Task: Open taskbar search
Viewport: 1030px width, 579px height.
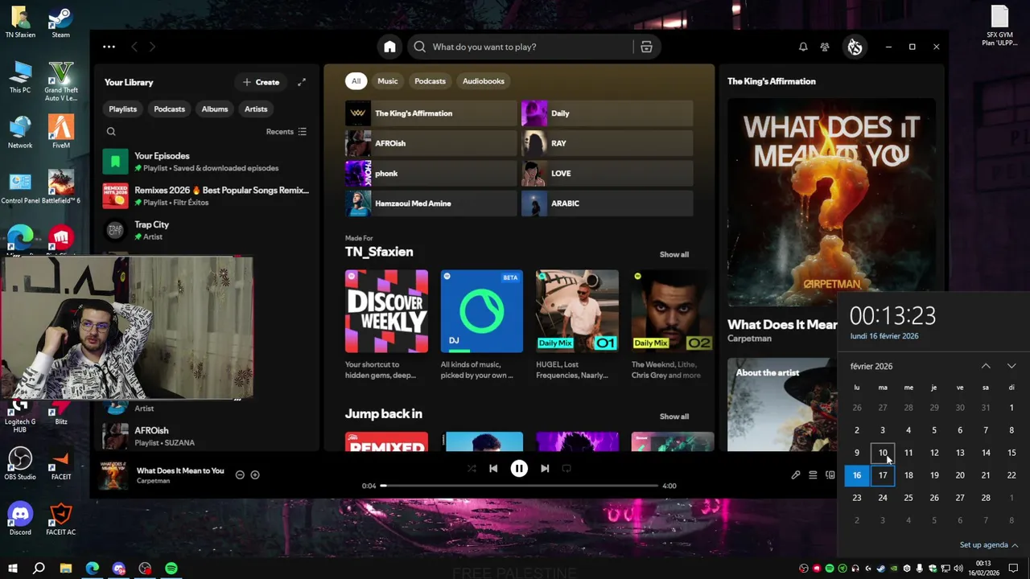Action: point(39,568)
